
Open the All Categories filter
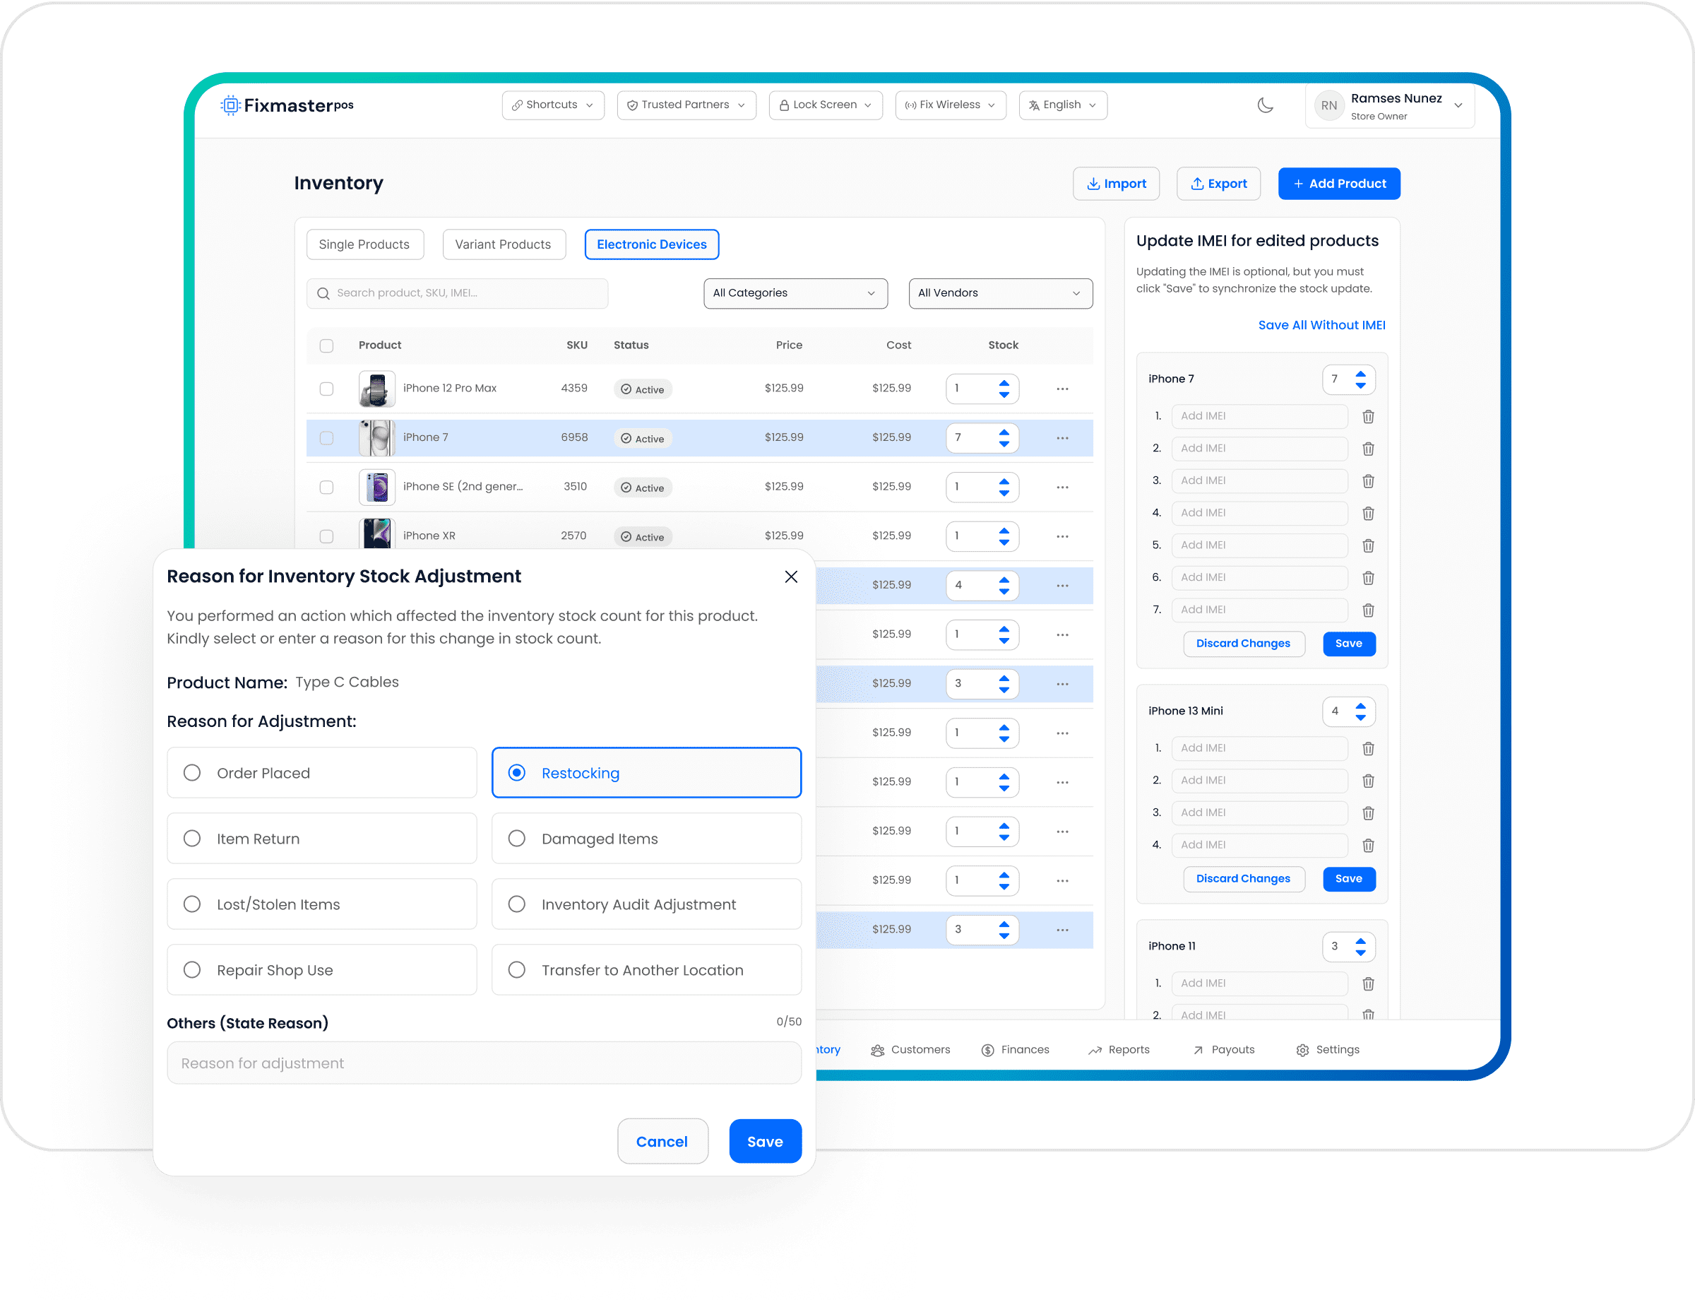pyautogui.click(x=795, y=293)
